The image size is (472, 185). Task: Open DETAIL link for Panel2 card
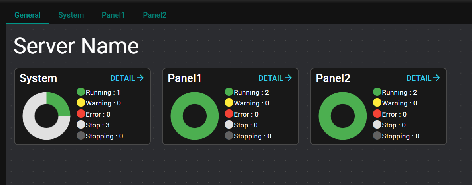(x=423, y=78)
